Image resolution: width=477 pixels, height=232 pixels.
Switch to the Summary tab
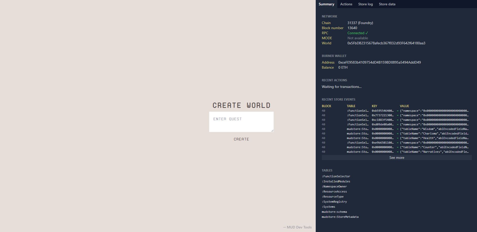click(x=326, y=4)
